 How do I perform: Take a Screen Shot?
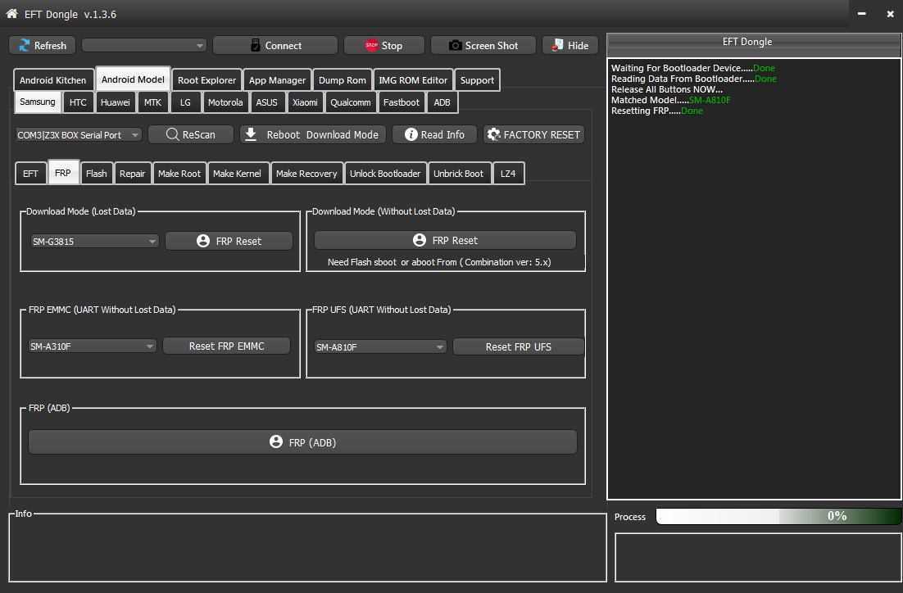(483, 46)
